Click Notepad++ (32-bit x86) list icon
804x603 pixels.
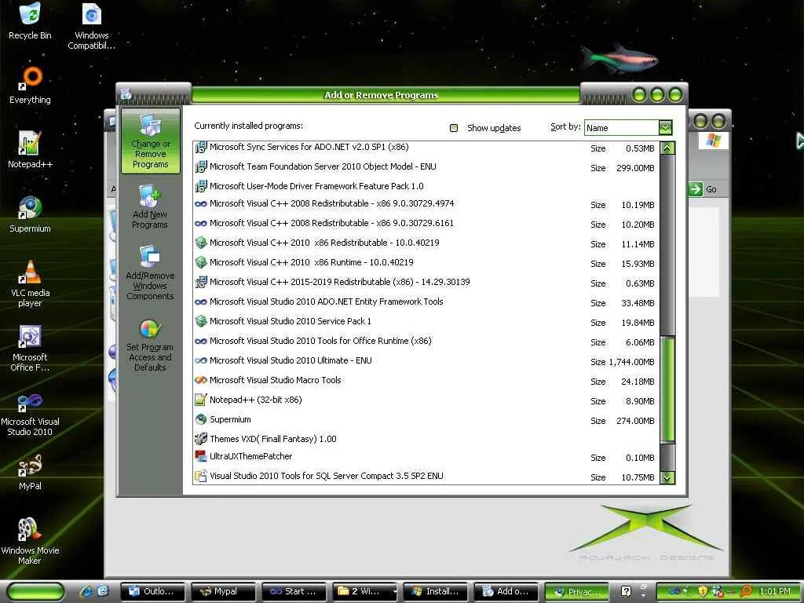pyautogui.click(x=201, y=400)
